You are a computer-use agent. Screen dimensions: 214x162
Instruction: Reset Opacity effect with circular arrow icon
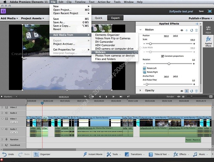point(192,91)
